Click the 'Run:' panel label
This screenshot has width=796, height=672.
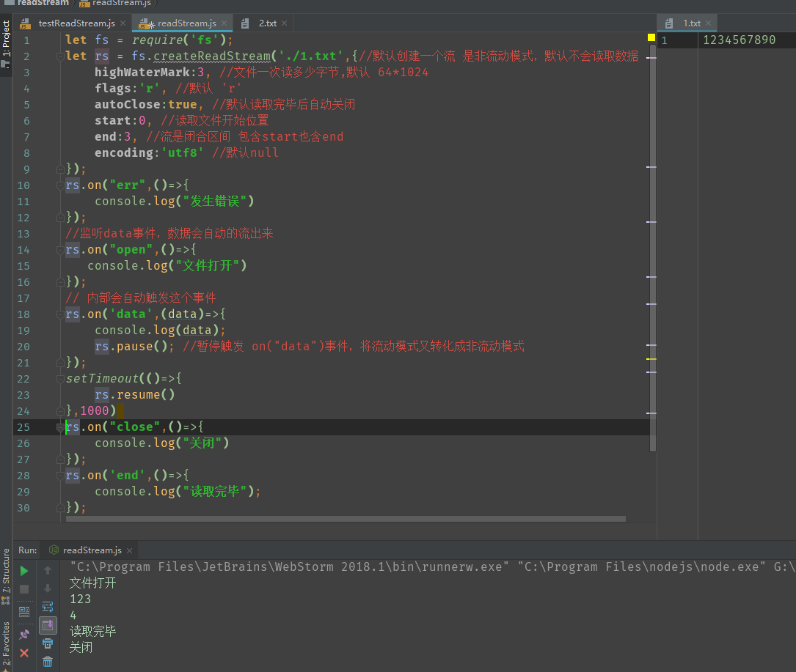click(27, 550)
